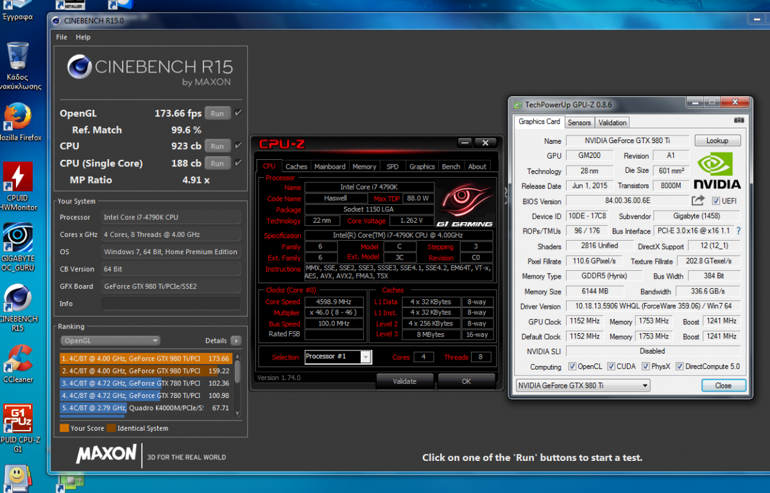The image size is (770, 493).
Task: Click the Lookup button in GPU-Z
Action: [x=717, y=141]
